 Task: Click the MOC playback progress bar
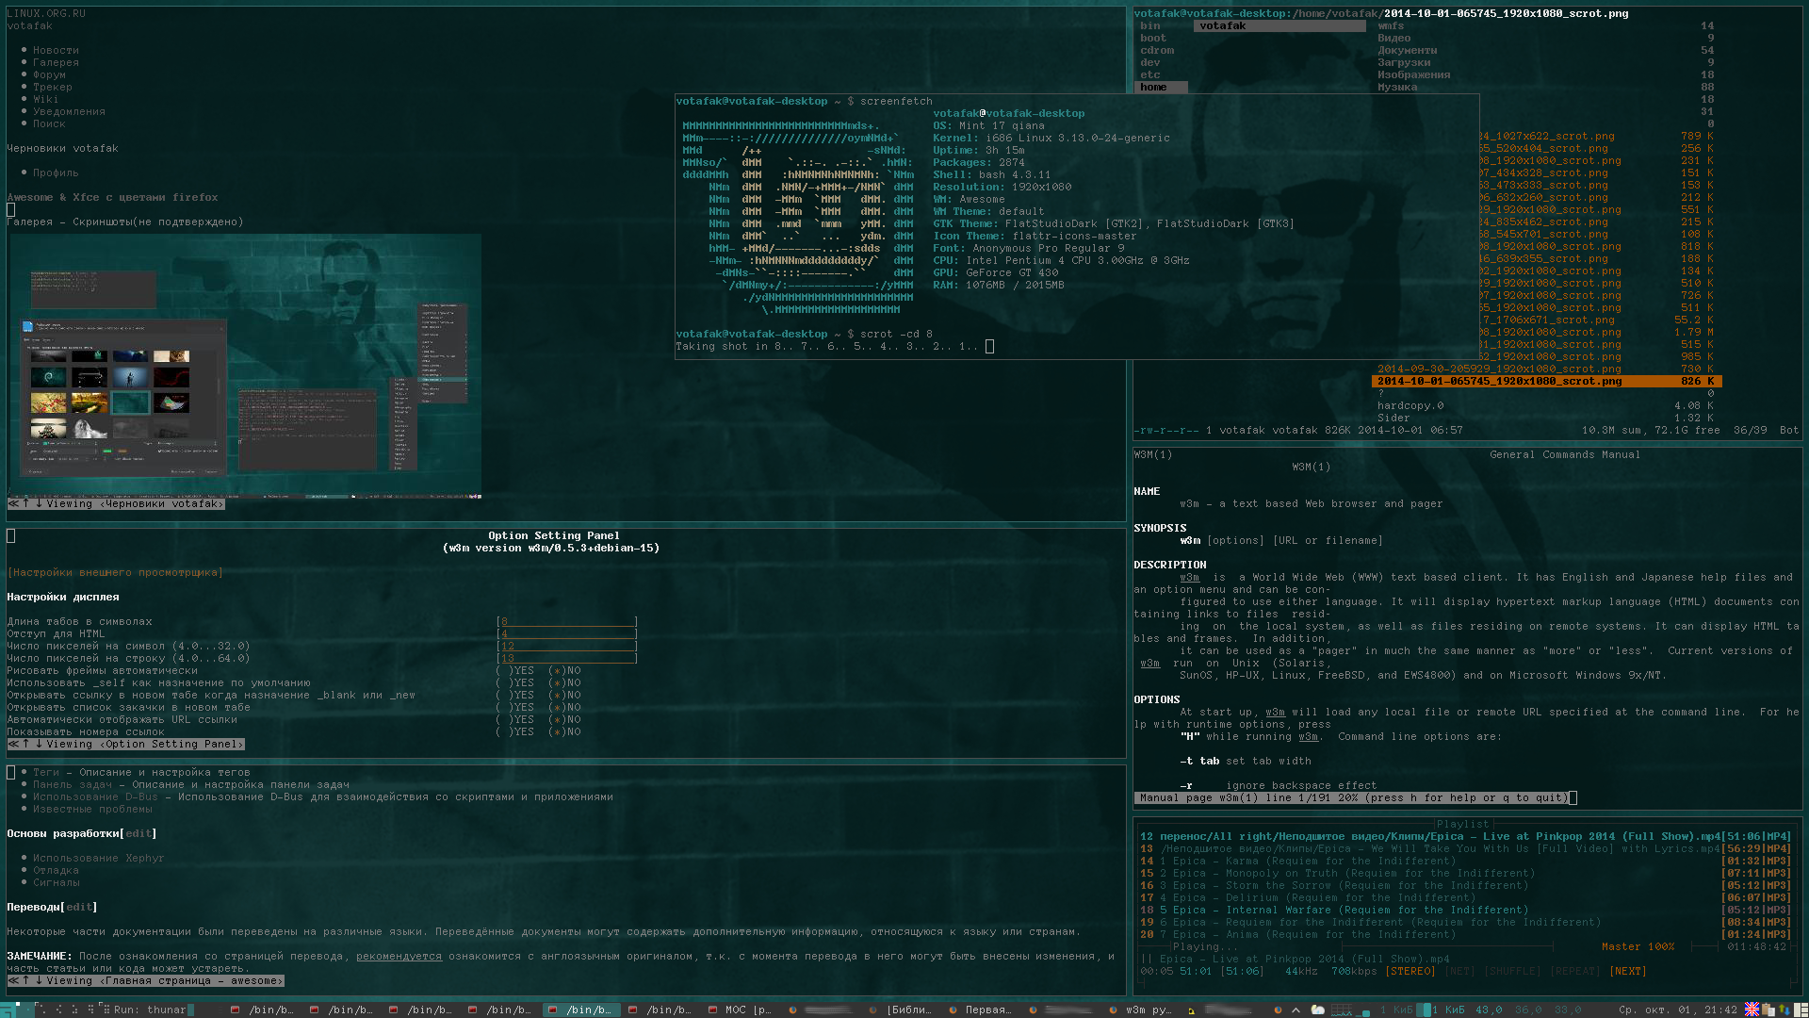pyautogui.click(x=1468, y=984)
